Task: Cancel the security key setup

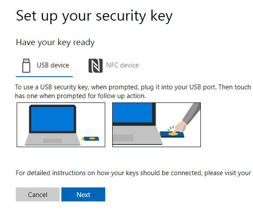Action: [x=38, y=194]
